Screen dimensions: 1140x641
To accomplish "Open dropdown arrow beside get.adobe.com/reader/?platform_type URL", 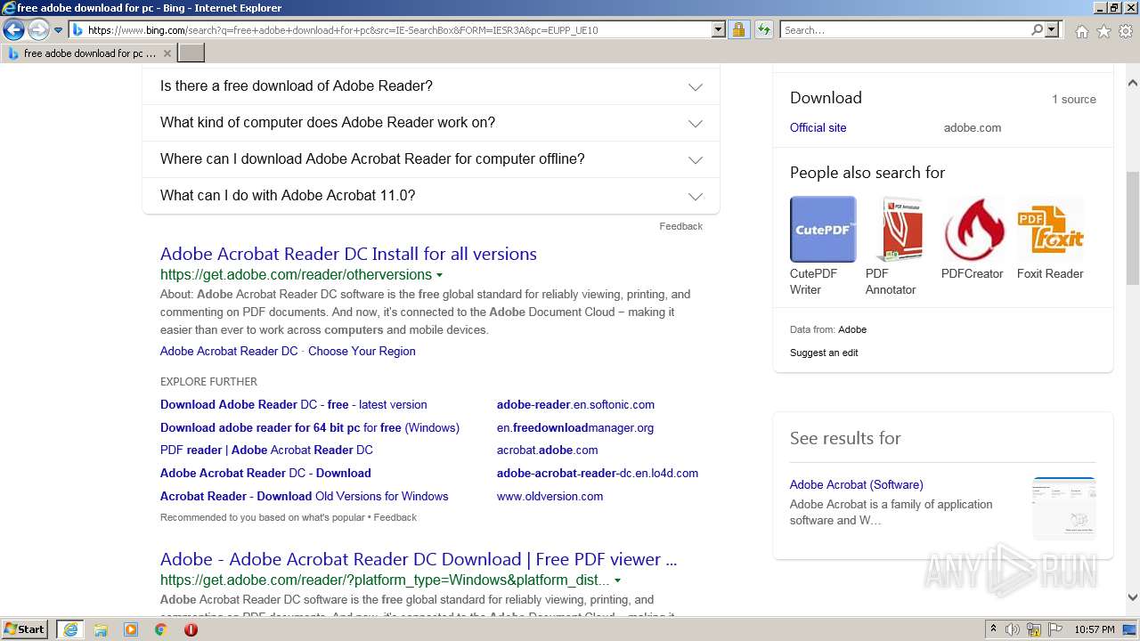I will point(617,580).
